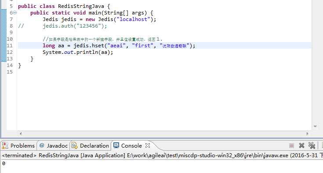The height and width of the screenshot is (173, 323).
Task: Click horizontal scrollbar right arrow
Action: pyautogui.click(x=307, y=134)
